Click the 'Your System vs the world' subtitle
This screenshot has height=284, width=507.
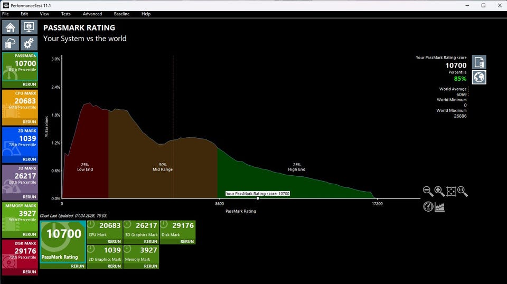84,39
